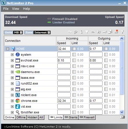The width and height of the screenshot is (128, 129).
Task: Click the "N" toolbar icon
Action: (x=99, y=32)
